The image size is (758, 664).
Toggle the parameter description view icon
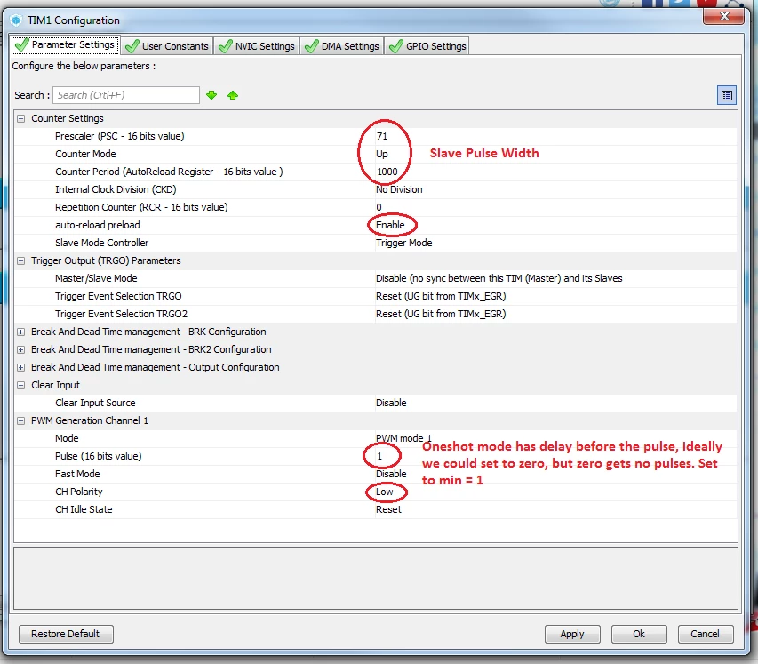[726, 95]
